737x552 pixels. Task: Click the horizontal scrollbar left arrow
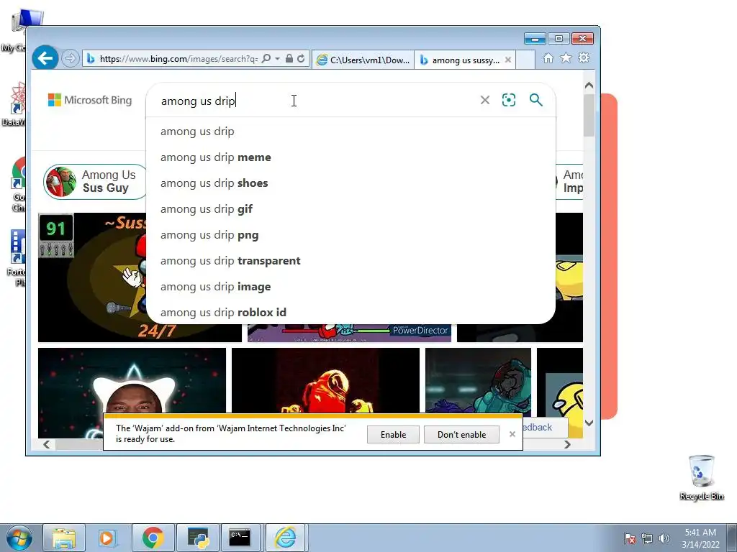[x=46, y=444]
